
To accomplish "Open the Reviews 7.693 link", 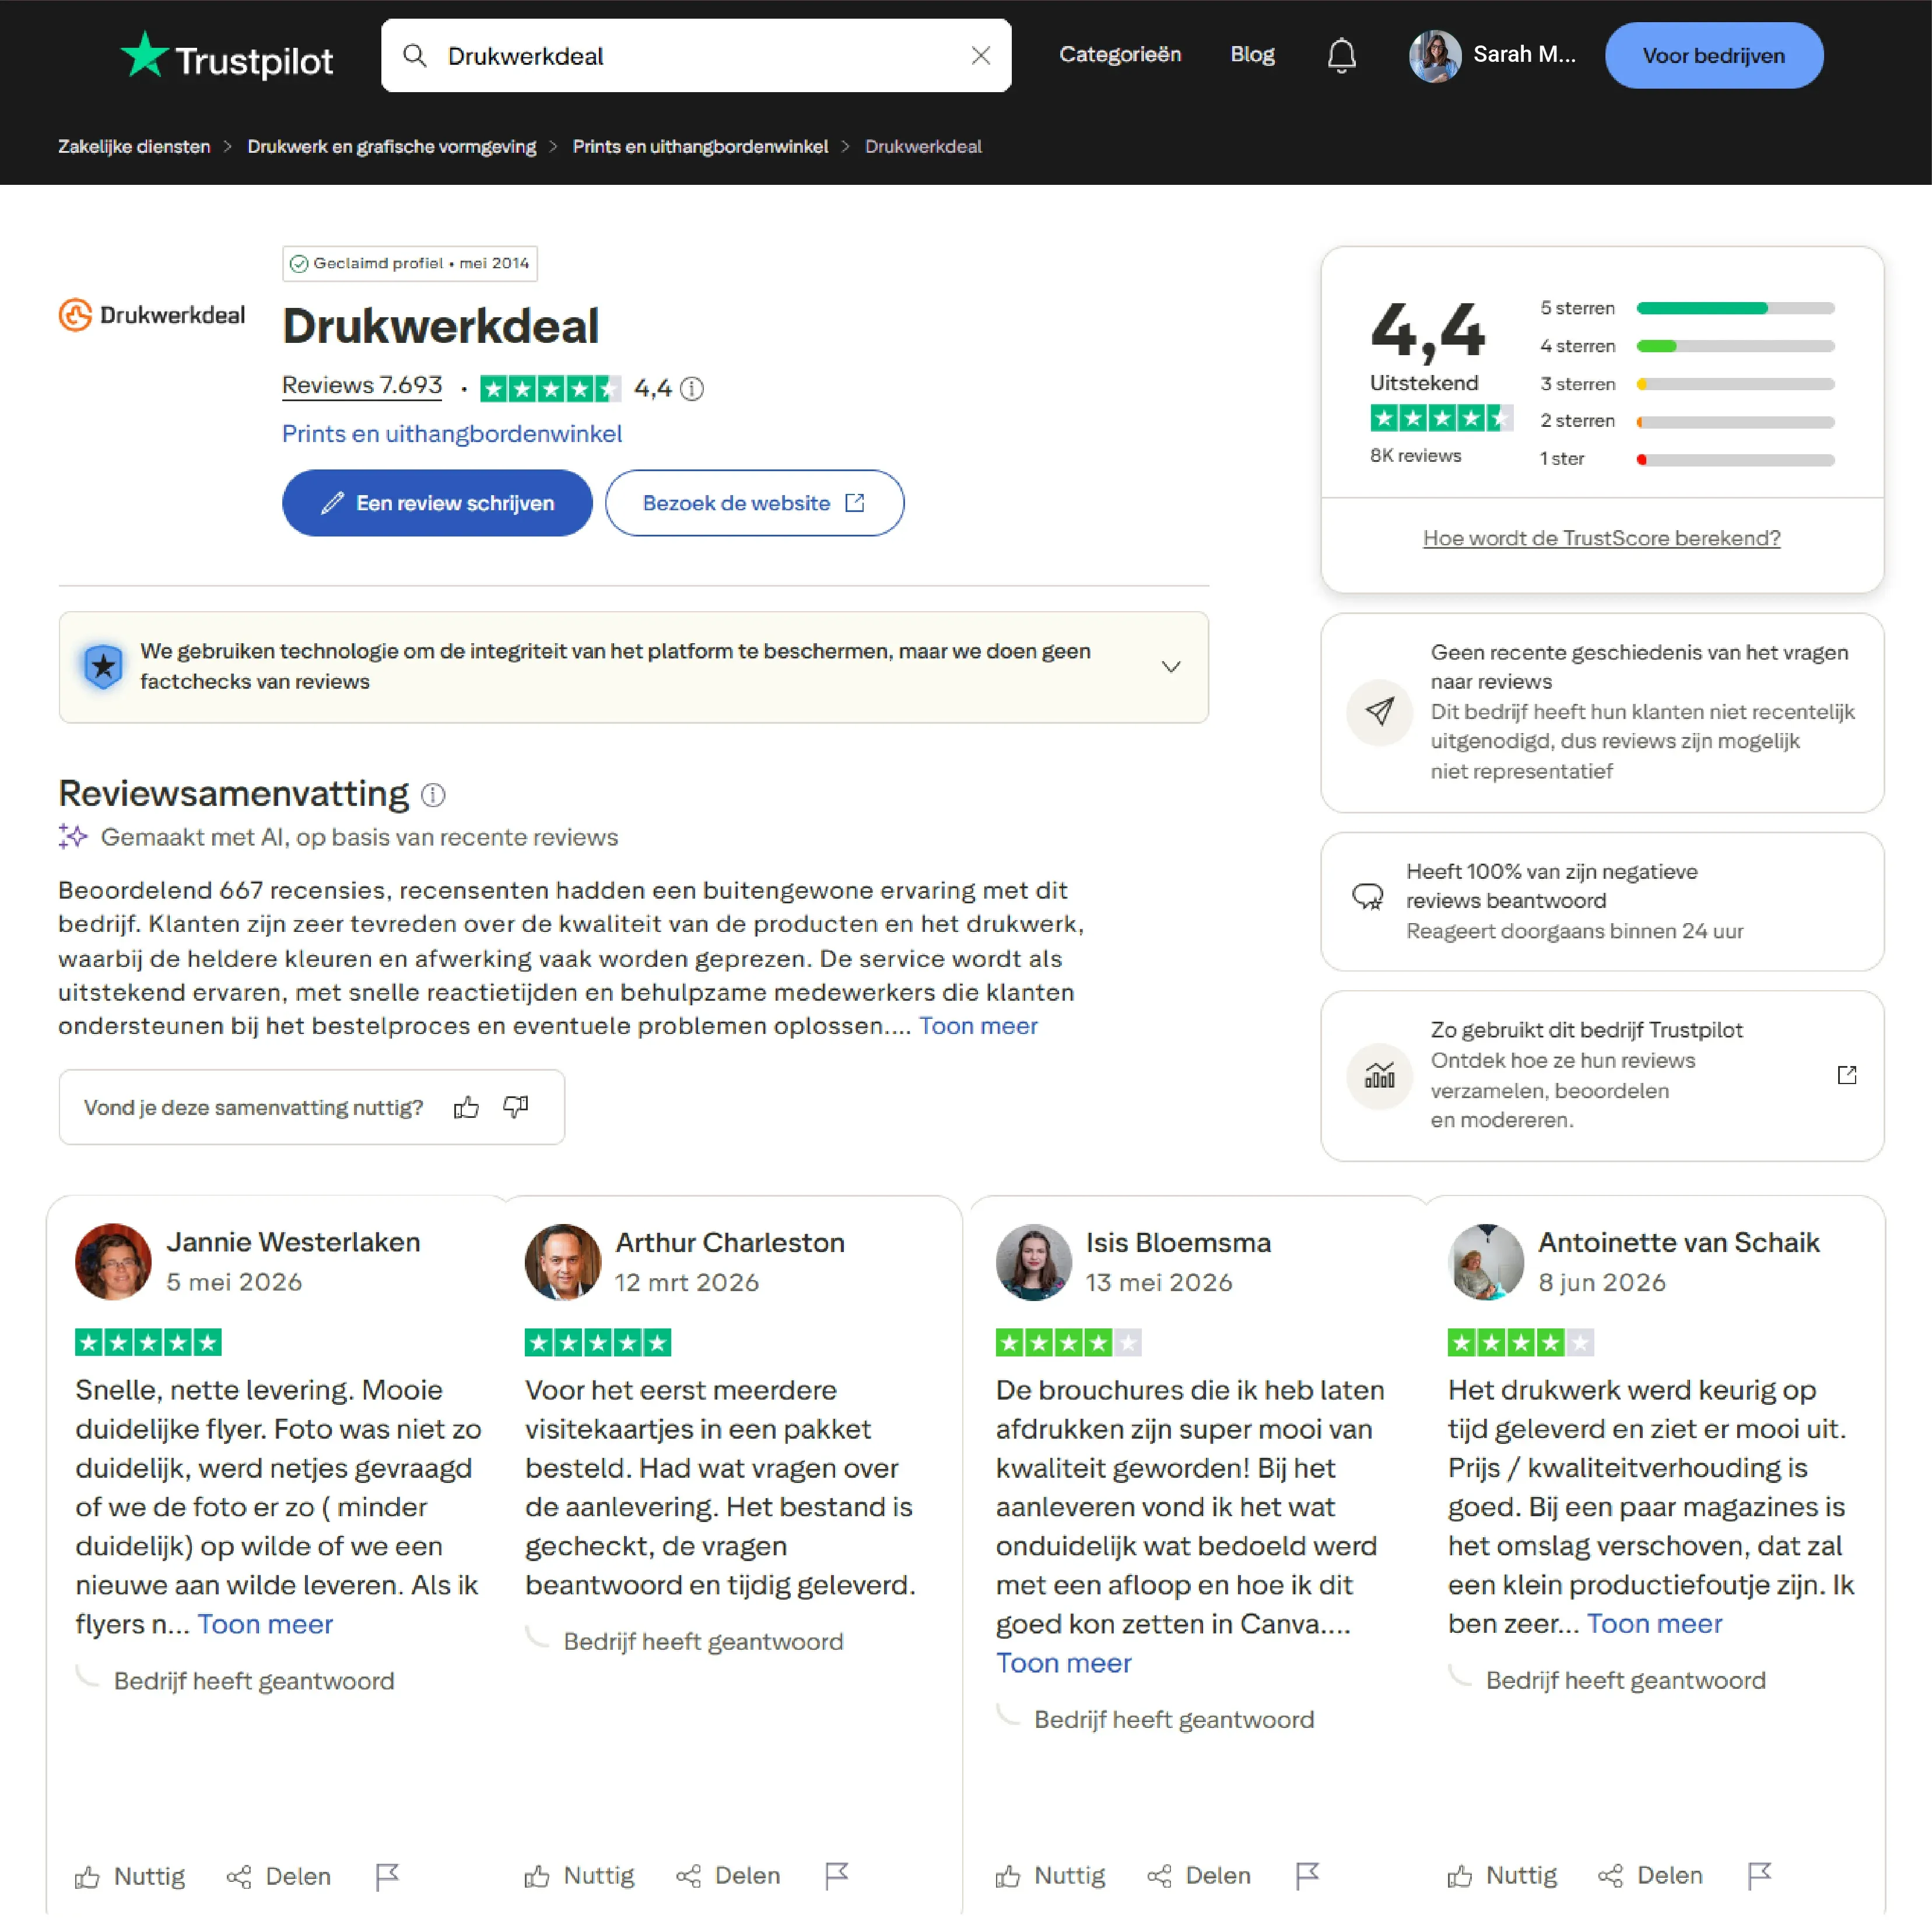I will (x=362, y=386).
